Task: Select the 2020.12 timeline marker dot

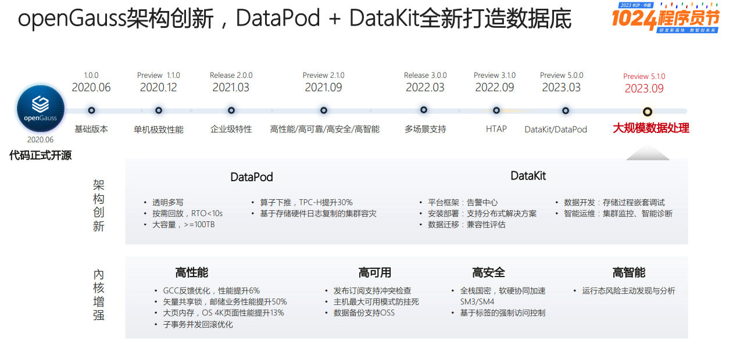Action: [x=158, y=110]
